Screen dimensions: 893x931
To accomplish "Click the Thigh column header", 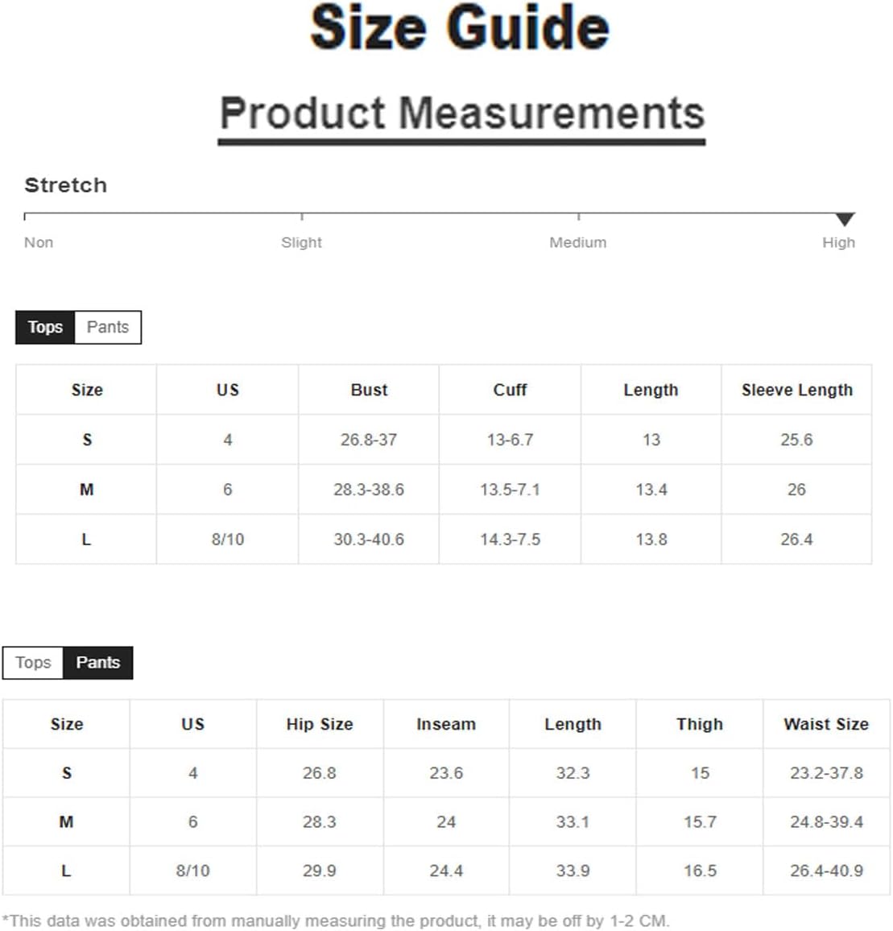I will pyautogui.click(x=700, y=724).
